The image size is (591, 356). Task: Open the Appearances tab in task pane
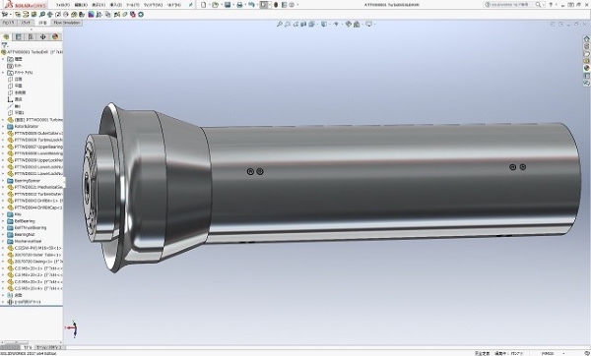coord(586,68)
